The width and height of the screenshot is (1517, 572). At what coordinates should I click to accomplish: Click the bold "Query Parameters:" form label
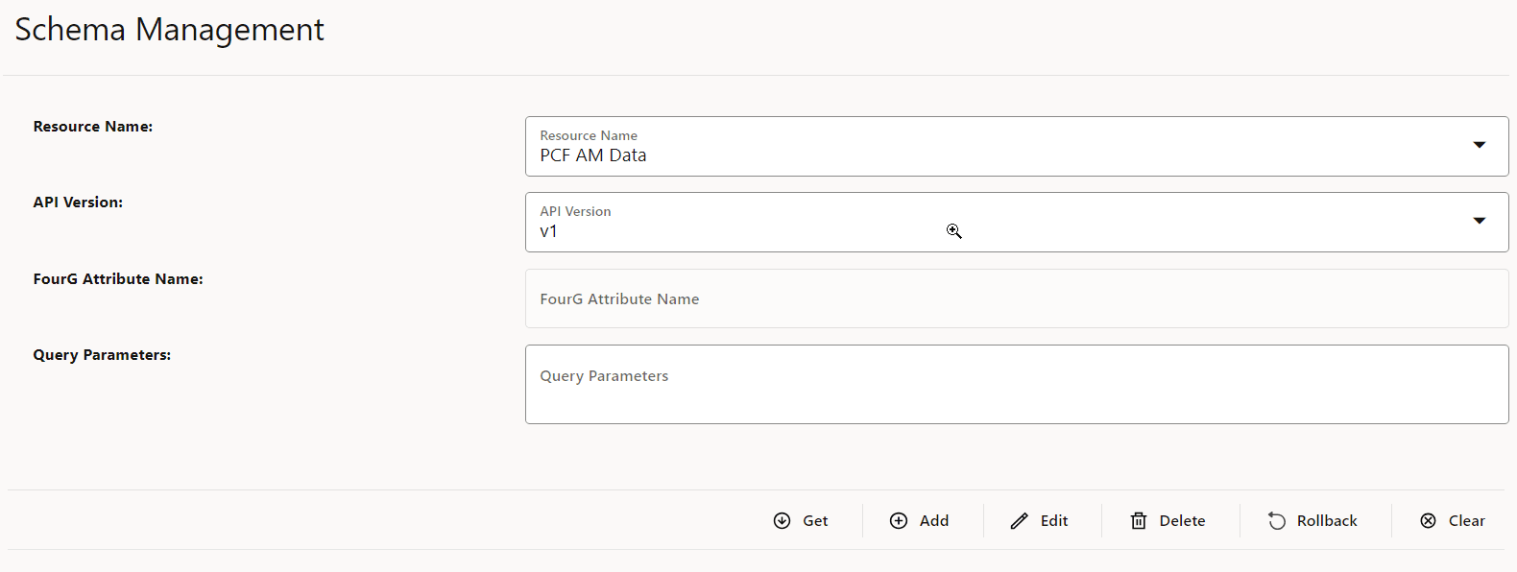(x=102, y=355)
